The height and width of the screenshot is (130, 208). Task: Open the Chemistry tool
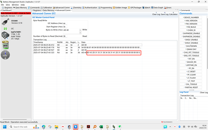(76, 7)
